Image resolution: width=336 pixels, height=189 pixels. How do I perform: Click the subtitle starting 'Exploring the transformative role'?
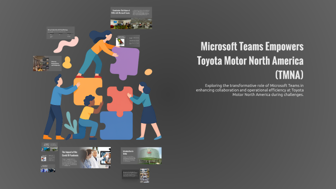pyautogui.click(x=250, y=90)
